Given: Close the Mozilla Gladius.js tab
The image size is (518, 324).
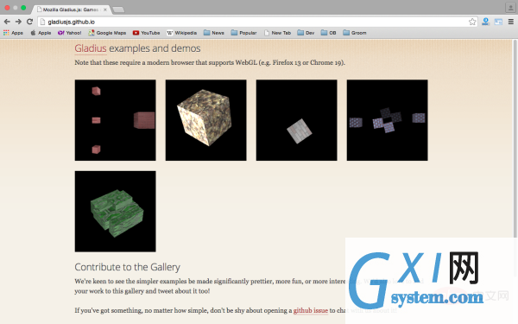Looking at the screenshot, I should (105, 10).
